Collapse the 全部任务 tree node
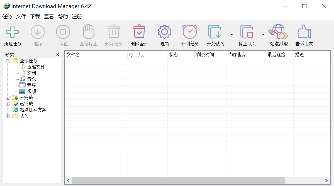The image size is (334, 186). [x=8, y=61]
